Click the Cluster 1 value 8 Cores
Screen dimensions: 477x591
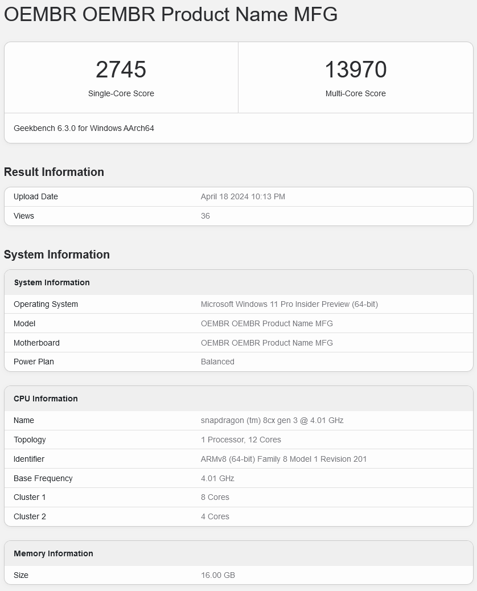[215, 497]
